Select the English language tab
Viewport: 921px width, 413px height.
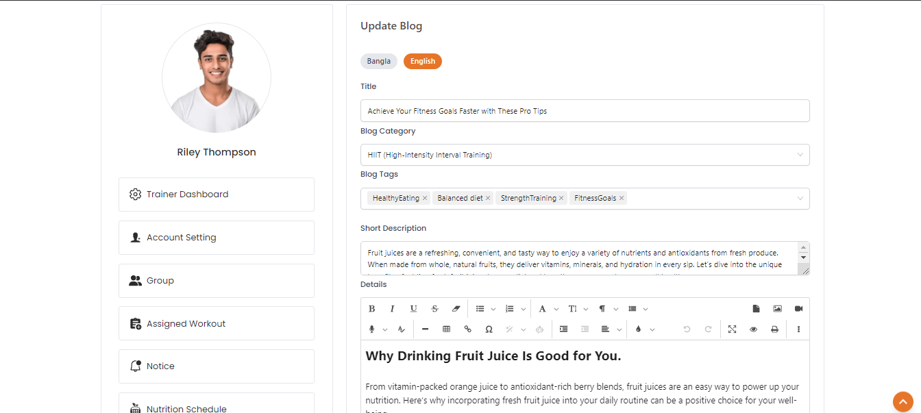[x=423, y=61]
